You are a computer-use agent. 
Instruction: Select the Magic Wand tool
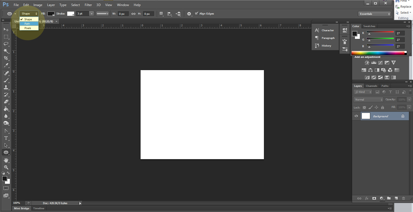(x=6, y=51)
